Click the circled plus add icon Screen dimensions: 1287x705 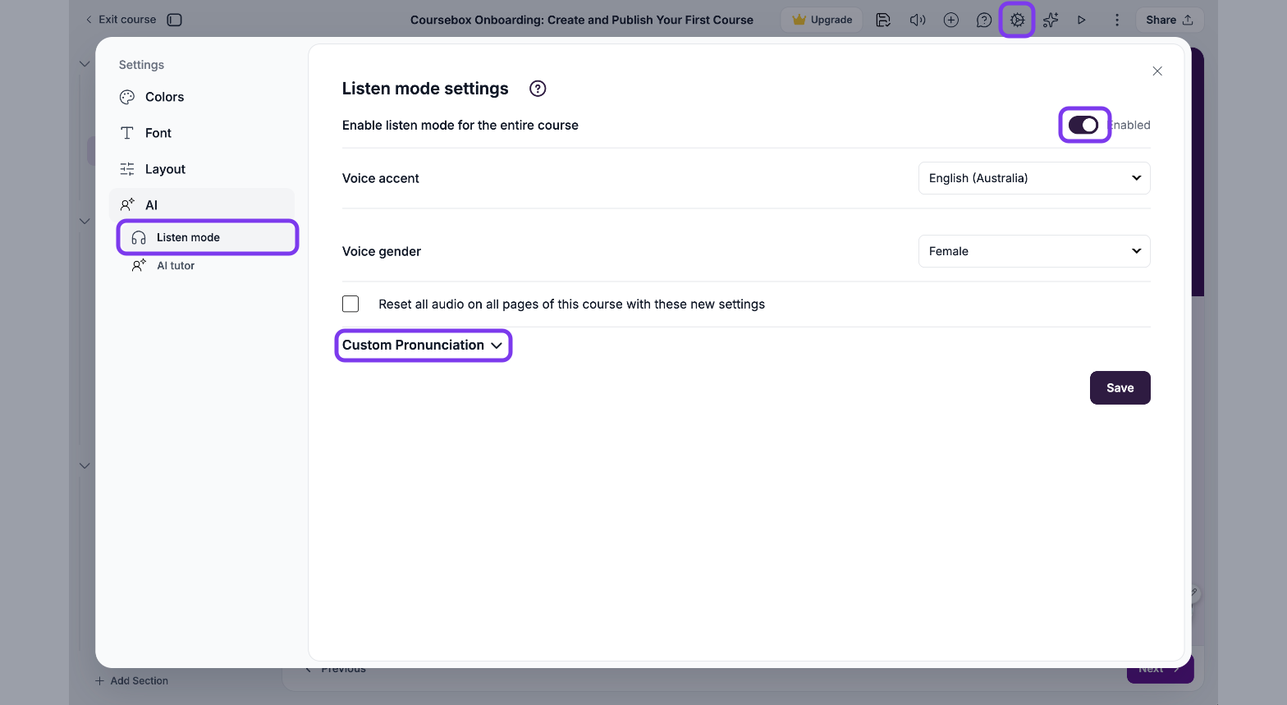(x=951, y=20)
